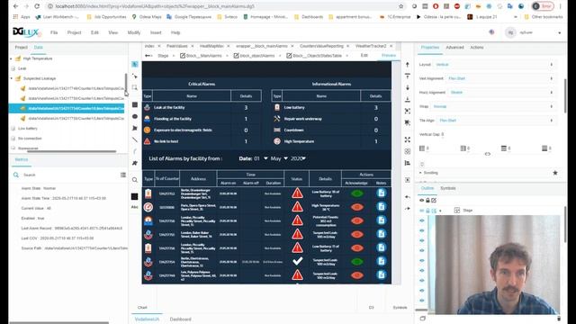This screenshot has width=576, height=324.
Task: Click the undo arrow in right toolbar
Action: pos(408,197)
